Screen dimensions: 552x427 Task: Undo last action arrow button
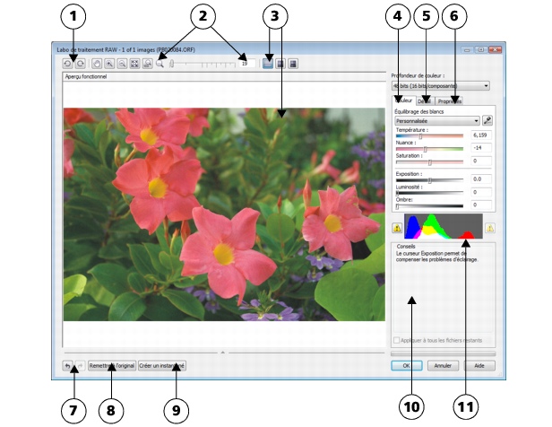67,366
